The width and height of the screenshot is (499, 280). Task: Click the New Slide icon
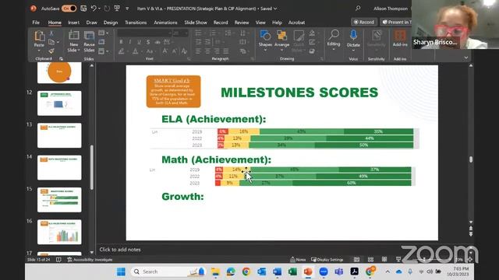coord(74,36)
